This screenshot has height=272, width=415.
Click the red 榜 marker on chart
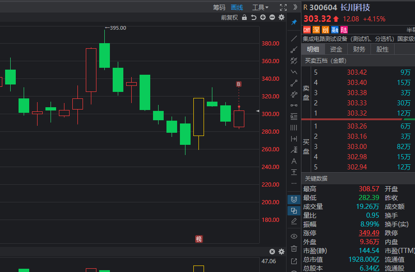(199, 239)
